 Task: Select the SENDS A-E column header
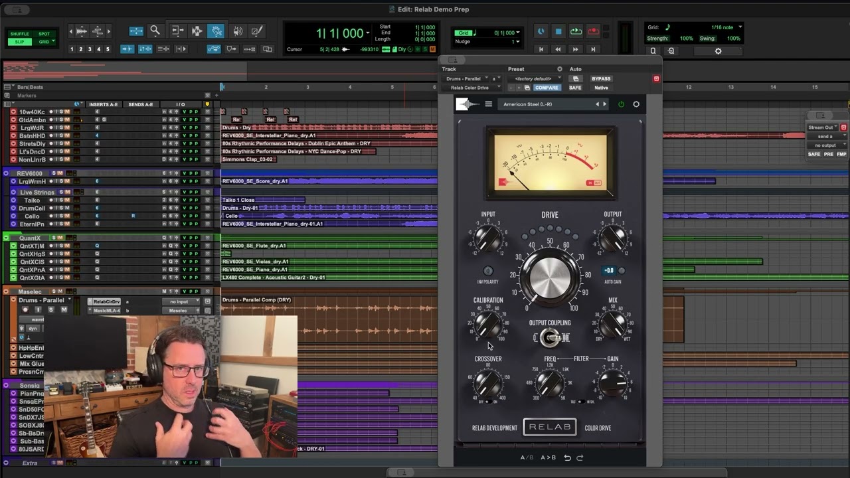click(x=140, y=104)
